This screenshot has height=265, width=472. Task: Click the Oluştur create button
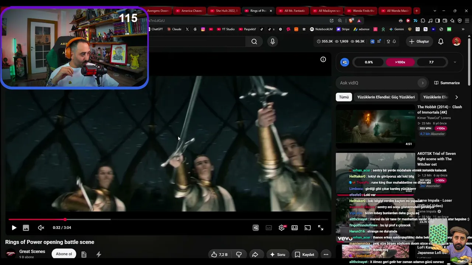[419, 42]
